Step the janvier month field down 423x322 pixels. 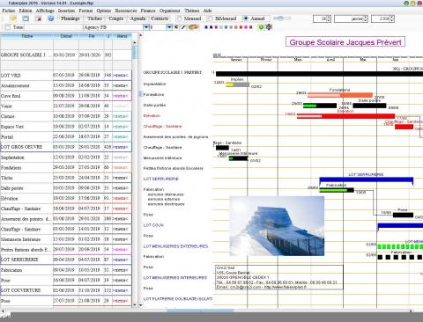pyautogui.click(x=366, y=20)
